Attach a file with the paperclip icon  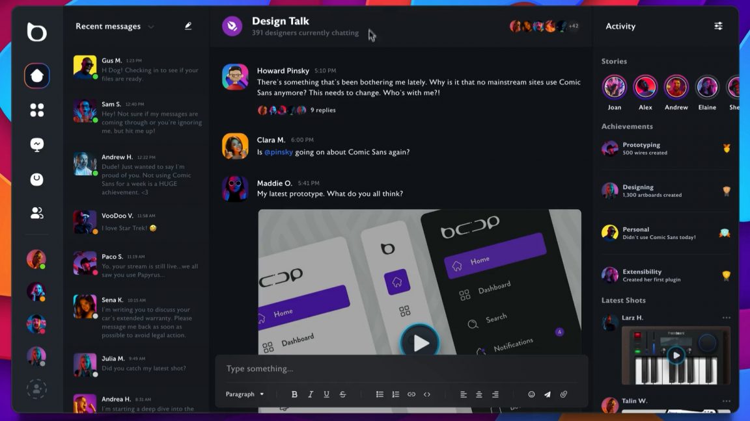pos(564,394)
